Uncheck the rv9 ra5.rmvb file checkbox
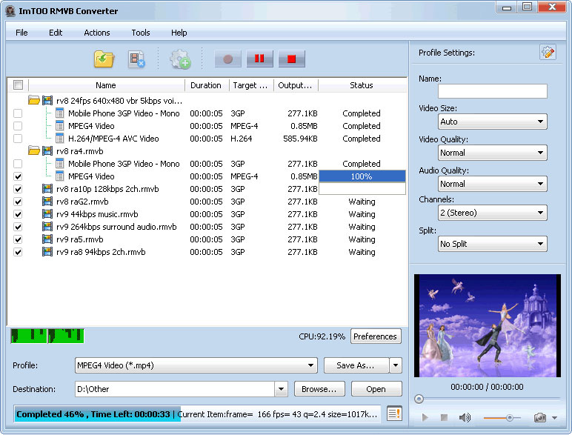572x435 pixels. [x=18, y=239]
